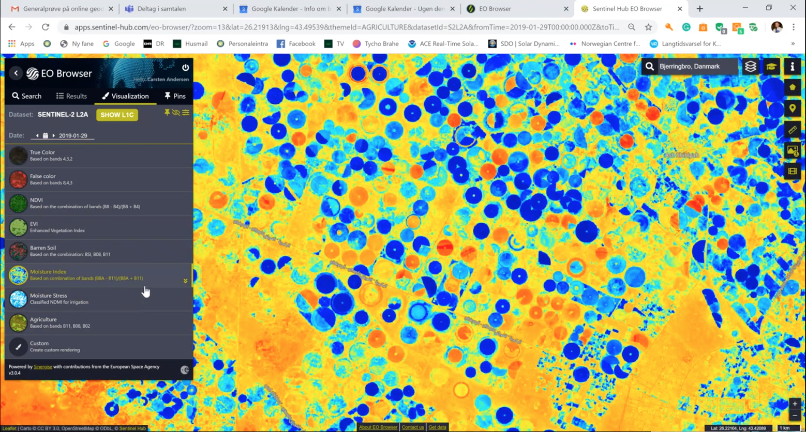Click the graduation cap education mode icon
This screenshot has width=806, height=432.
(x=771, y=67)
